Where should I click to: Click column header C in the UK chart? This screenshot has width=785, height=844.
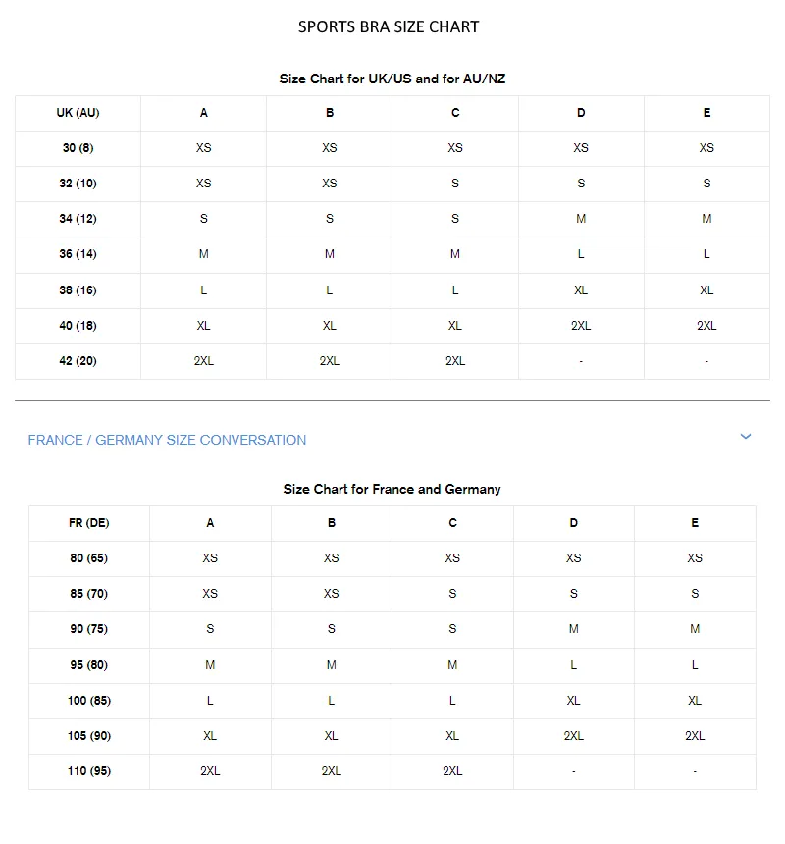coord(455,113)
